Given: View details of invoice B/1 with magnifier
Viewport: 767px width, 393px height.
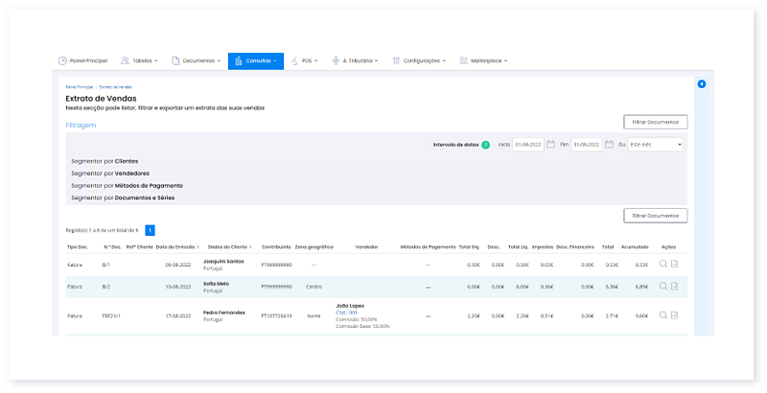Looking at the screenshot, I should (x=662, y=265).
